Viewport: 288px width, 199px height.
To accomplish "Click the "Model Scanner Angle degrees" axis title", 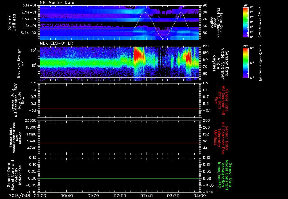I will (220, 64).
